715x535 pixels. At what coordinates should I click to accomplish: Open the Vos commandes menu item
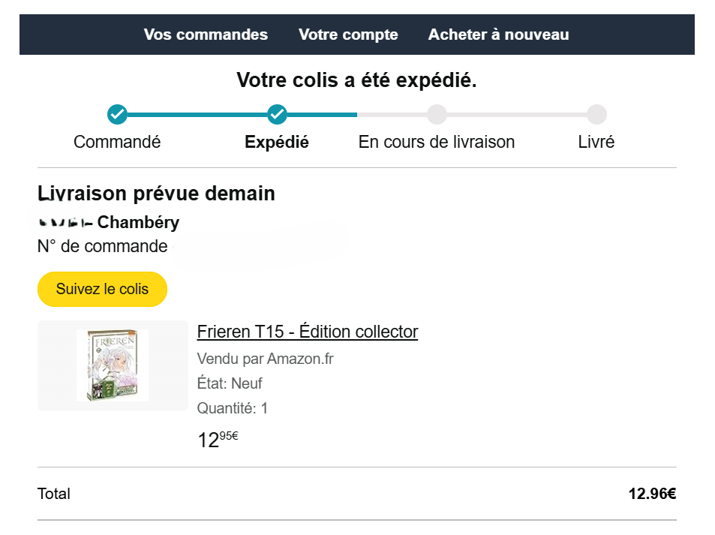pyautogui.click(x=206, y=35)
